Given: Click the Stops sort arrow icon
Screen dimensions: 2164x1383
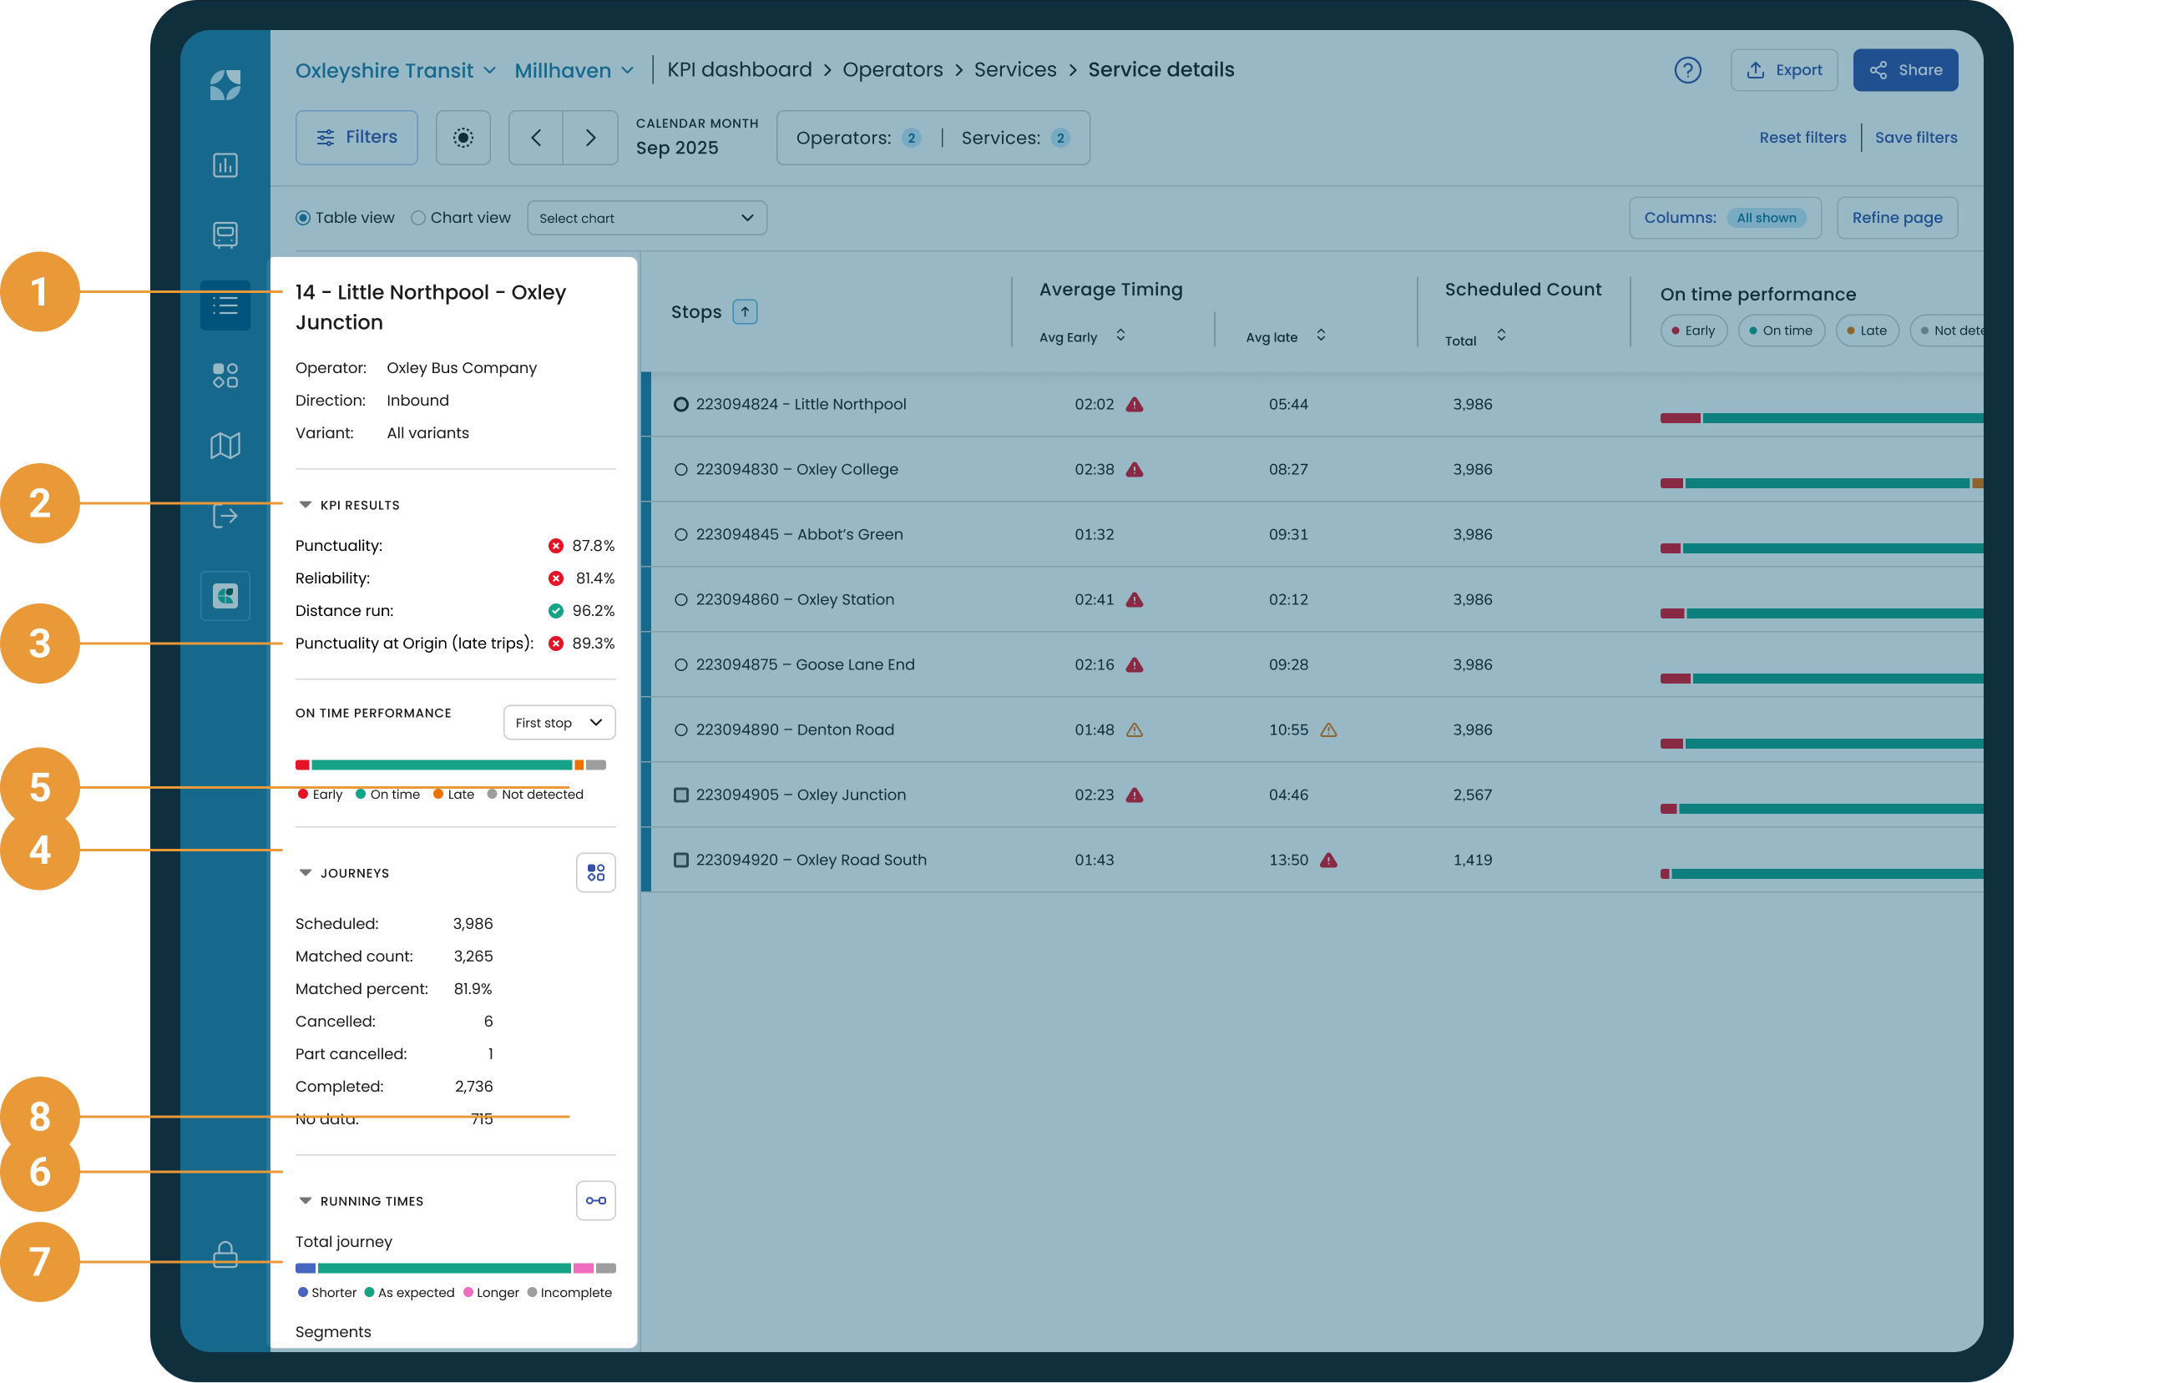Looking at the screenshot, I should pyautogui.click(x=745, y=312).
